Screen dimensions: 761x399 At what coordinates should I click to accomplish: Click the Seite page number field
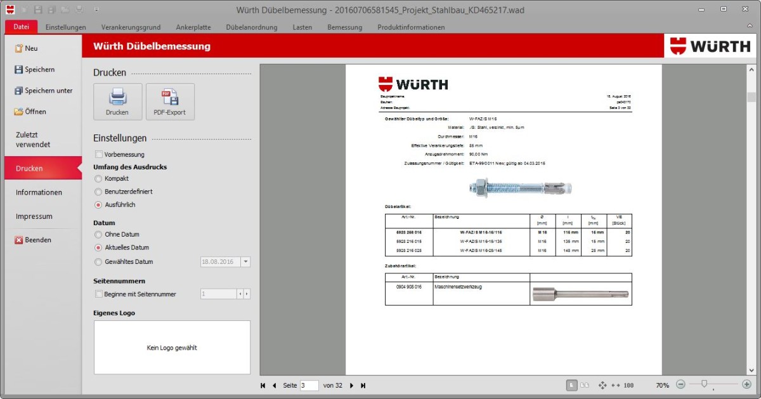[x=309, y=385]
